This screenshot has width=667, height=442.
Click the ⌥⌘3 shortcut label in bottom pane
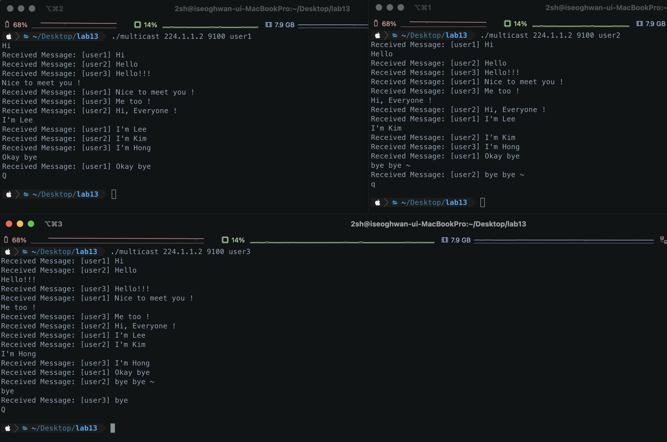pyautogui.click(x=53, y=224)
